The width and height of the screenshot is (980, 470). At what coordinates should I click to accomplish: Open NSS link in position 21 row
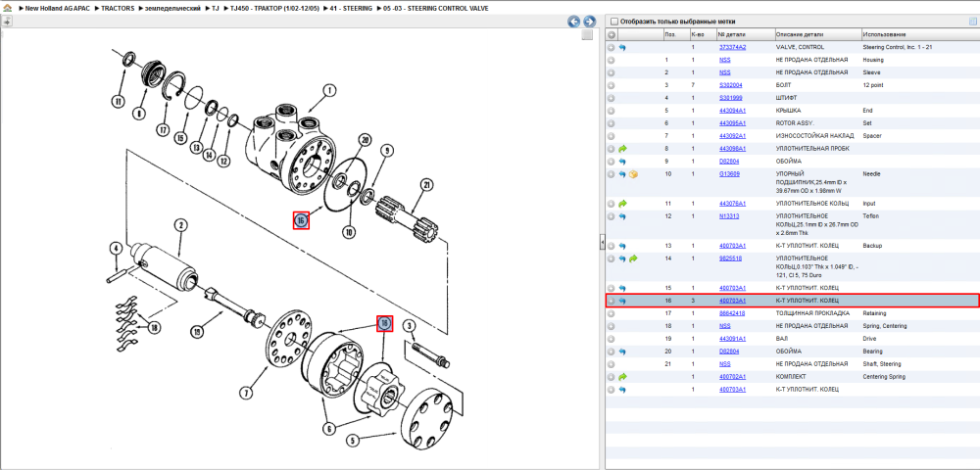(725, 364)
